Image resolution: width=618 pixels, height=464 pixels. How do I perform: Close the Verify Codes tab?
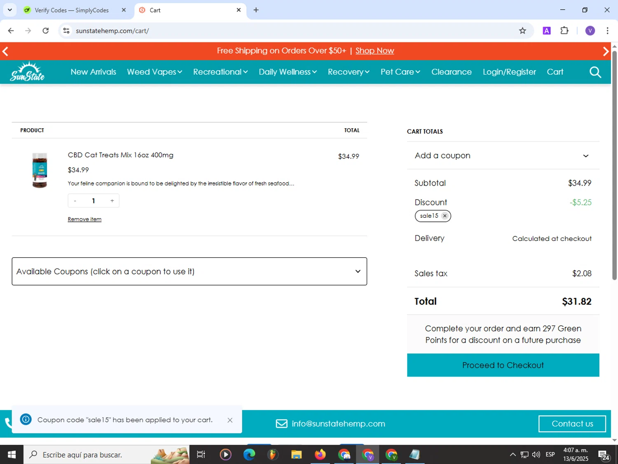124,10
